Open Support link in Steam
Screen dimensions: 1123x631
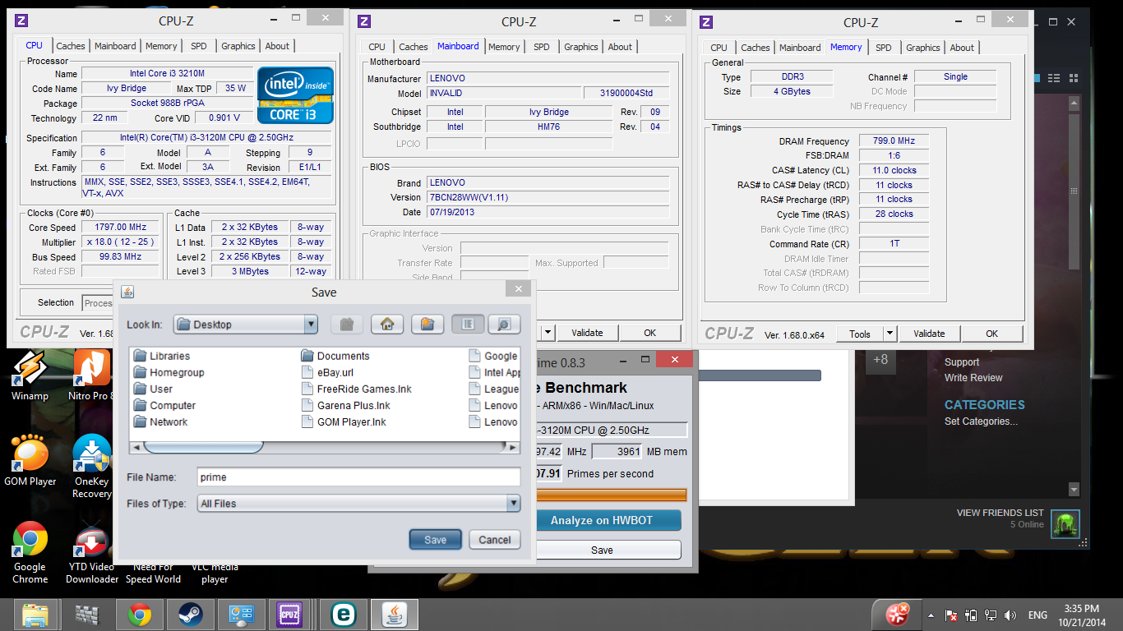click(962, 362)
